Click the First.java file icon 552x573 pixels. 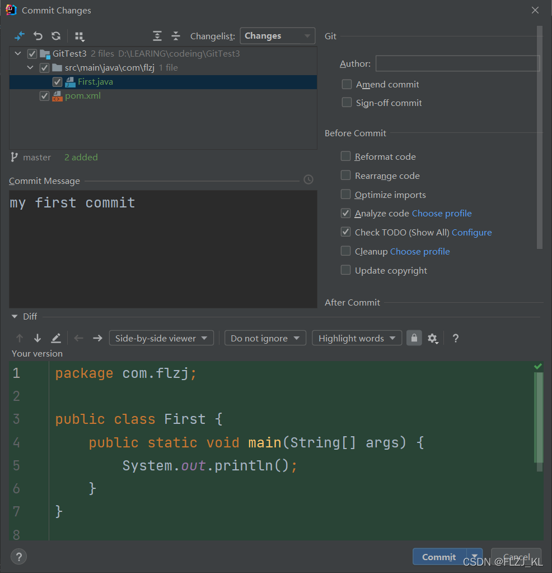tap(70, 82)
